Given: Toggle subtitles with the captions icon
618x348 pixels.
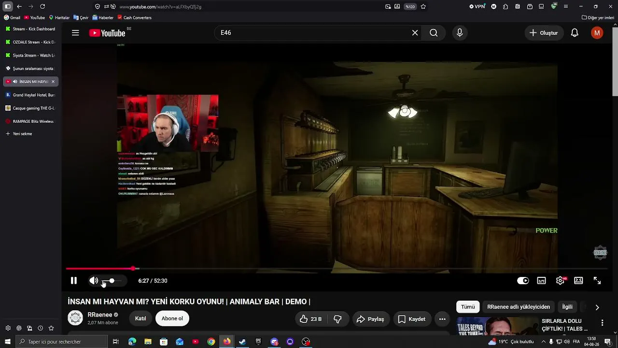Looking at the screenshot, I should [x=542, y=281].
